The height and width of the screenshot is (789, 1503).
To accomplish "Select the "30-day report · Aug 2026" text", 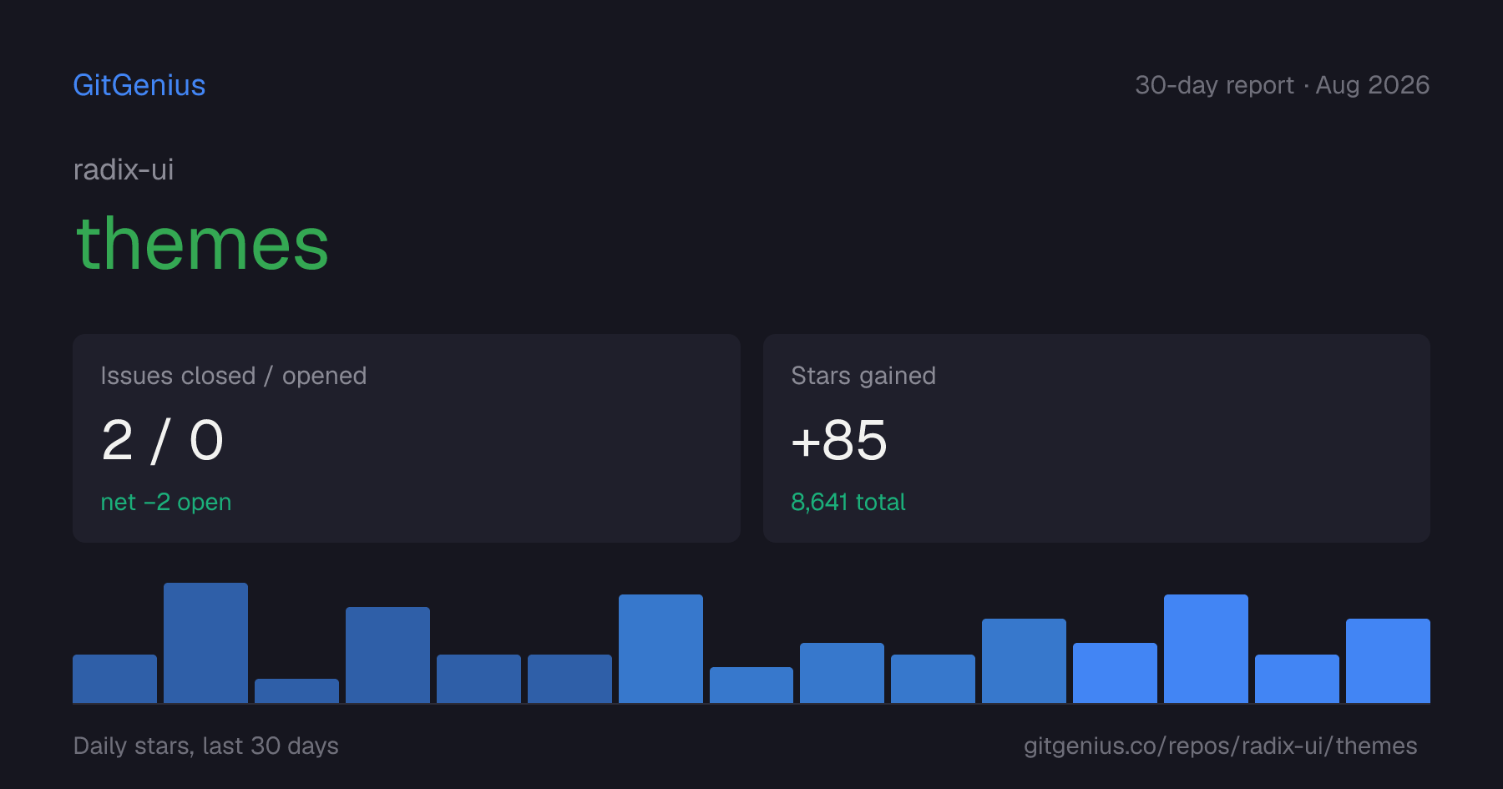I will (x=1282, y=85).
